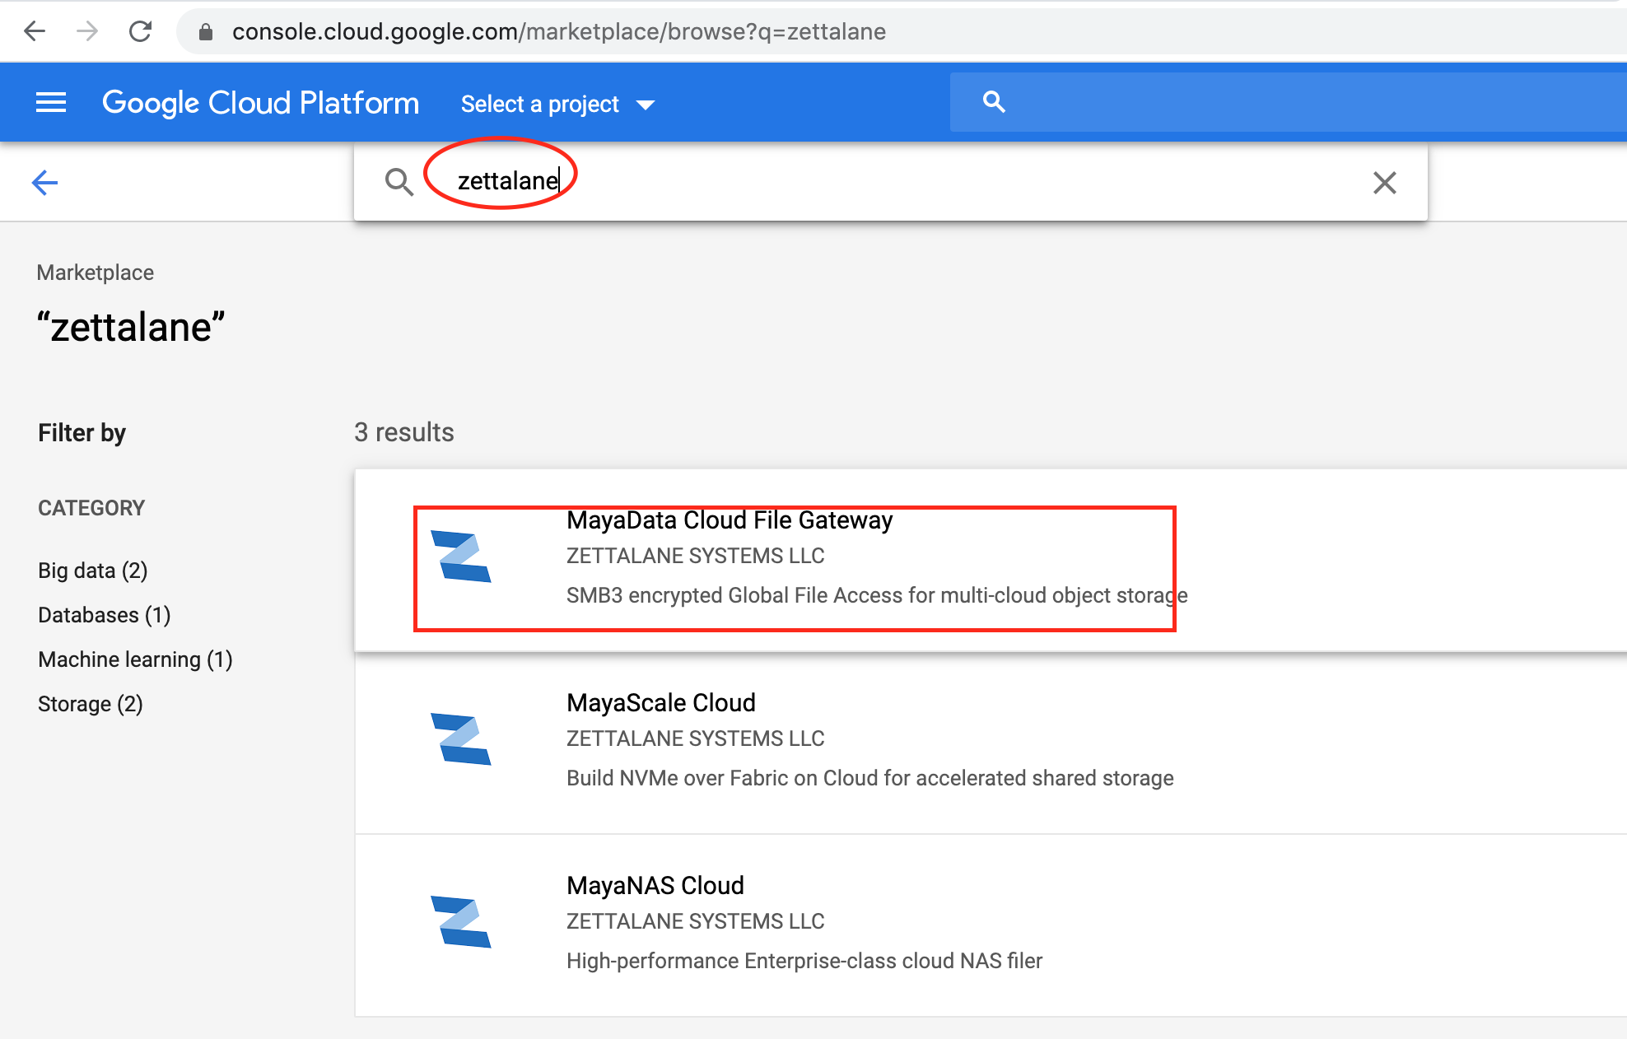Open the Select a project dropdown
This screenshot has height=1039, width=1627.
pyautogui.click(x=557, y=105)
